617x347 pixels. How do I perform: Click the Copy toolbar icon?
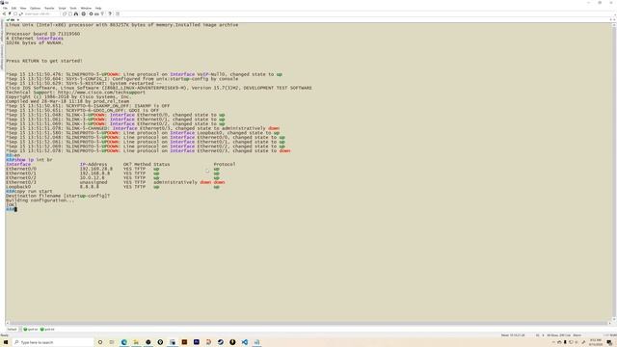click(x=65, y=13)
